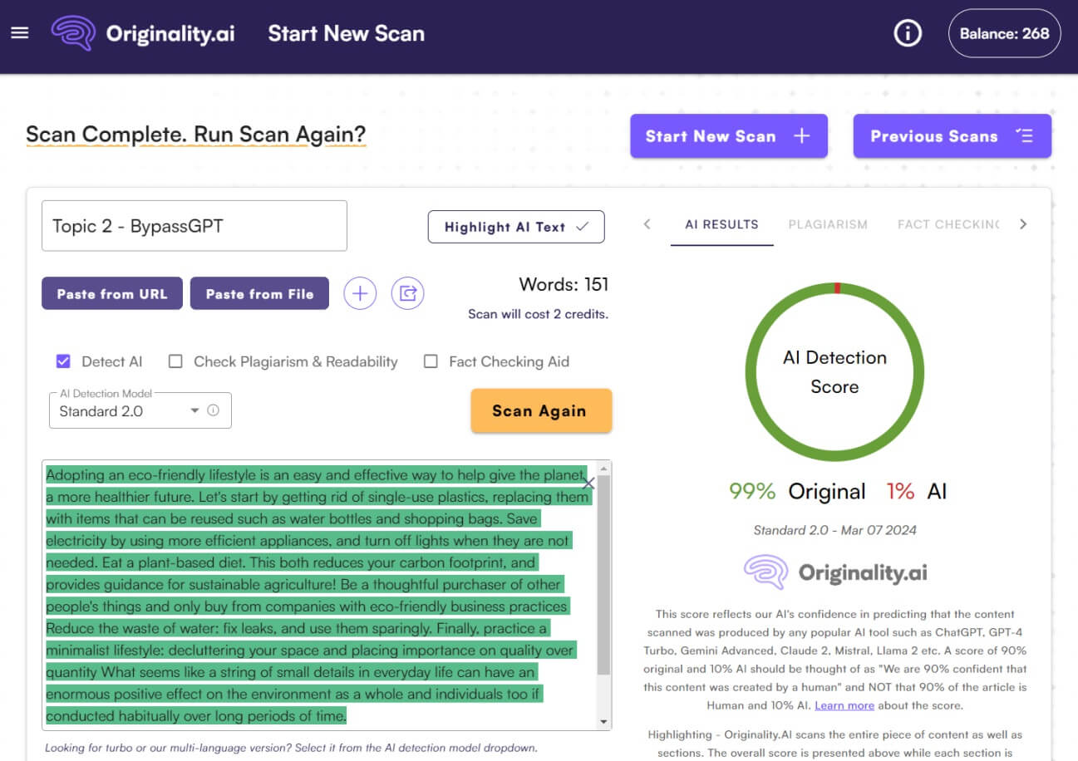This screenshot has height=761, width=1078.
Task: Switch to the Plagiarism tab
Action: point(827,224)
